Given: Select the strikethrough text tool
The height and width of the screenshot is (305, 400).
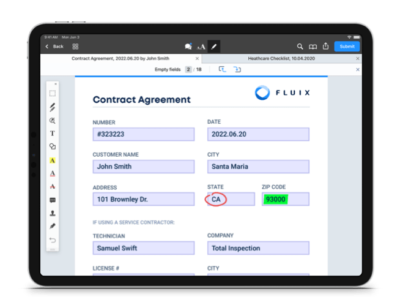Looking at the screenshot, I should [53, 186].
